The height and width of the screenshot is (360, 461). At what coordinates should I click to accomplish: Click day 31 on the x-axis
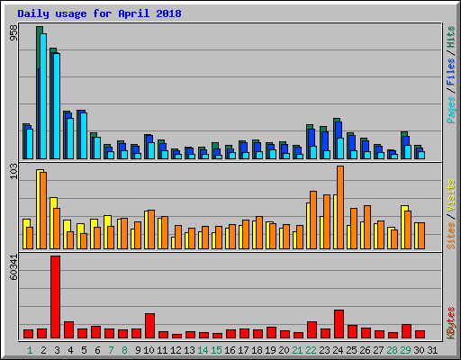(432, 350)
